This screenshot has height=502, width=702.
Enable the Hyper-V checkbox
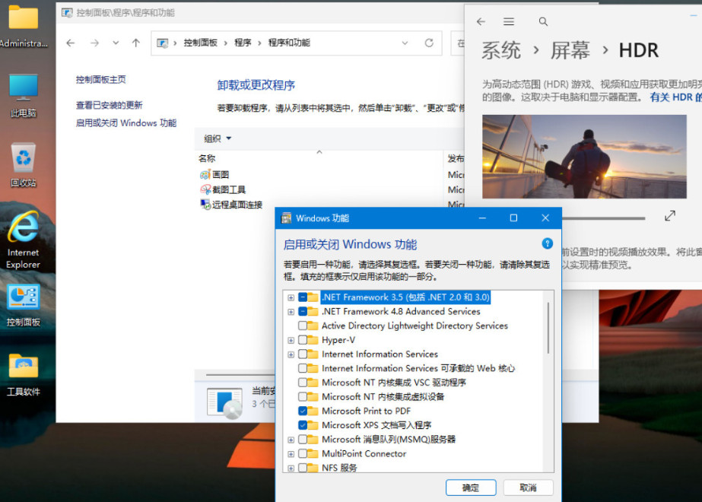(303, 340)
